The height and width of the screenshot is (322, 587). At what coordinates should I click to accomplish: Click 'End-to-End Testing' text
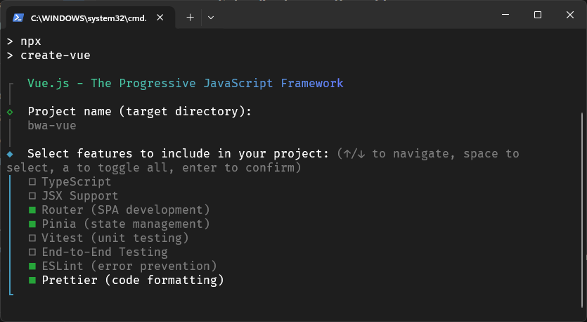[x=105, y=252]
